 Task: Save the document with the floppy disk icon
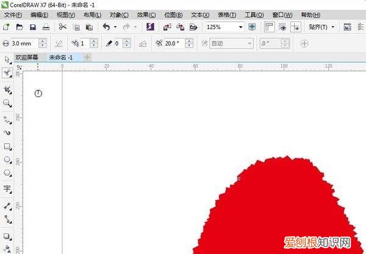[33, 27]
